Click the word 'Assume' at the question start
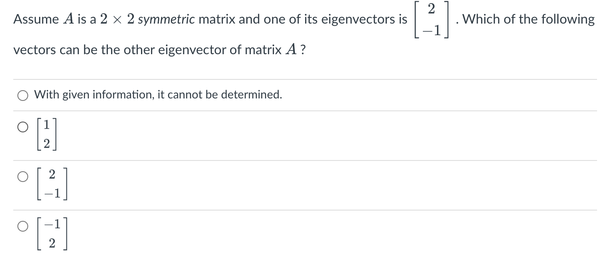 coord(36,19)
